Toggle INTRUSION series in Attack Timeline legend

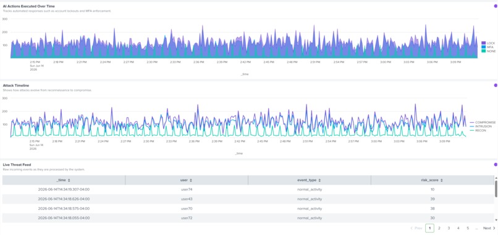tap(481, 126)
